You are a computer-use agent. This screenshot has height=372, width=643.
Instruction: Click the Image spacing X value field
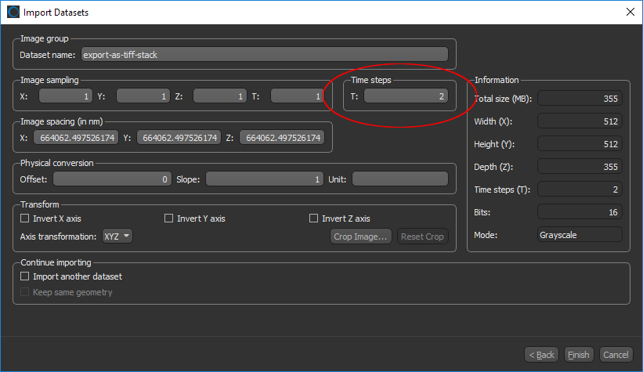pyautogui.click(x=76, y=138)
